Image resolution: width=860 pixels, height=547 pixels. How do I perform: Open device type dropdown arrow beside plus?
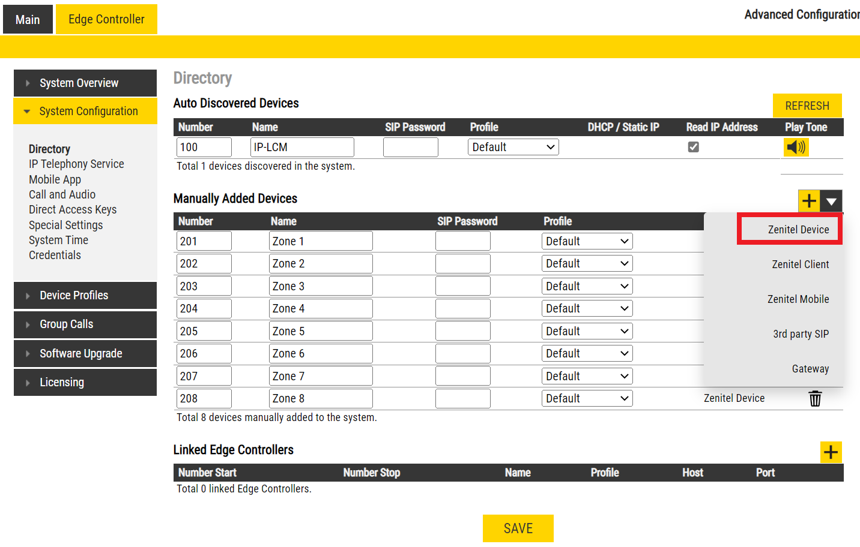831,201
